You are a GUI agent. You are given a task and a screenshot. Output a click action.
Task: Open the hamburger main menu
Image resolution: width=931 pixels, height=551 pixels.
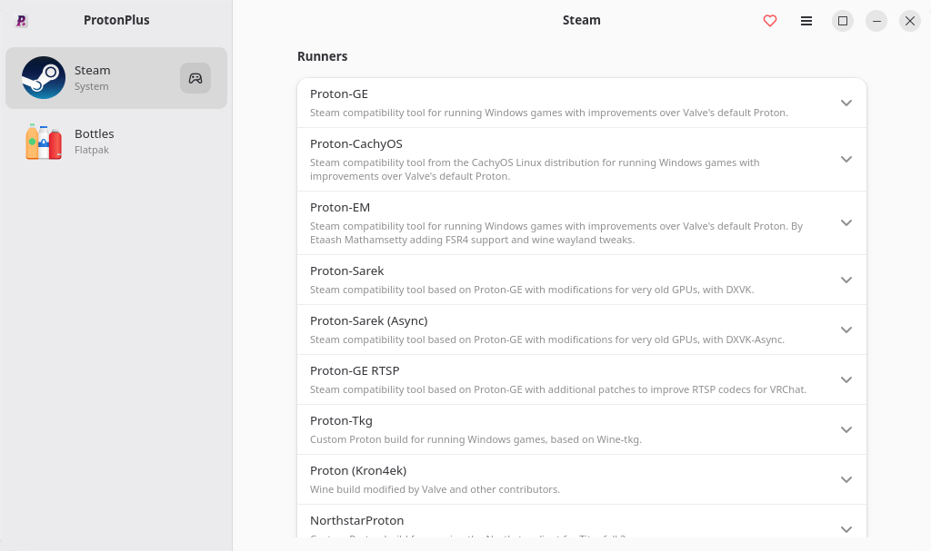[x=806, y=21]
